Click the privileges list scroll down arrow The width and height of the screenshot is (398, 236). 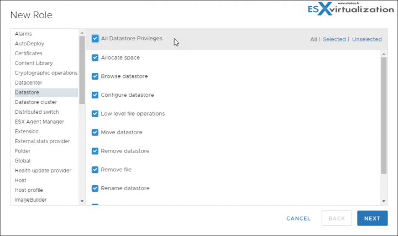coord(384,201)
